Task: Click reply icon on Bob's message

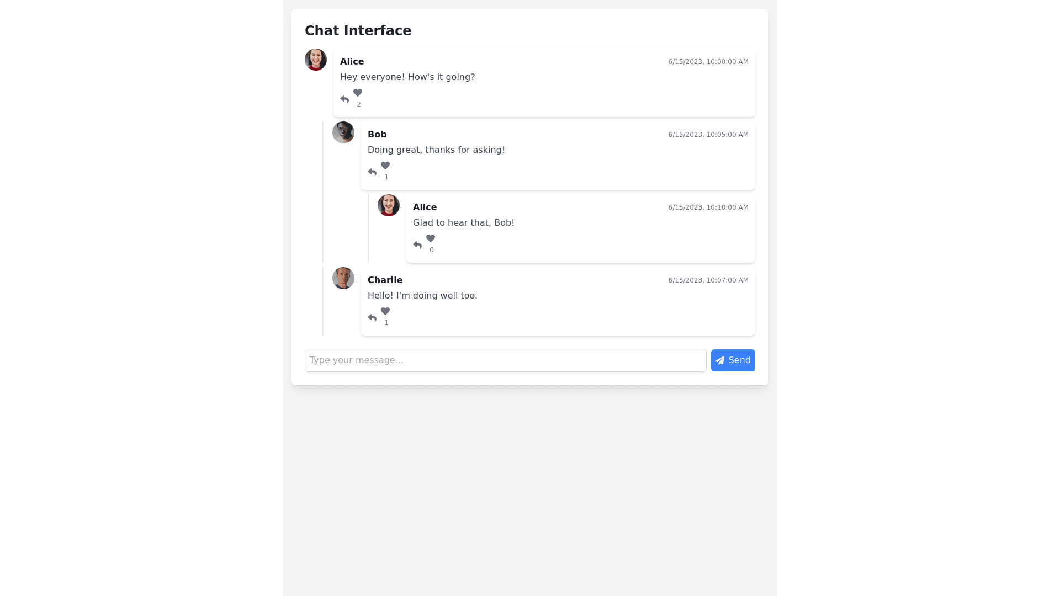Action: (372, 172)
